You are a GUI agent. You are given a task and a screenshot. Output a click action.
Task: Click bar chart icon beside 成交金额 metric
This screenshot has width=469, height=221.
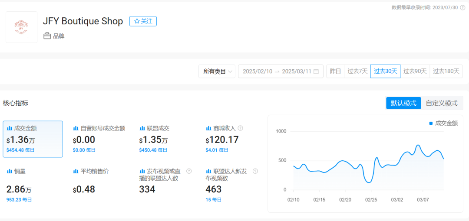coord(10,128)
